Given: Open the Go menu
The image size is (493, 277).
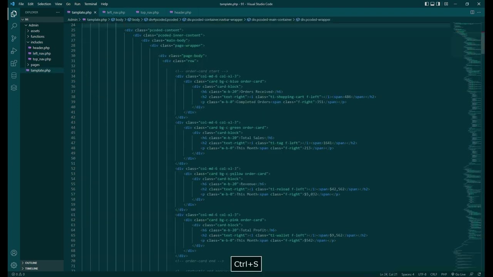Looking at the screenshot, I should tap(68, 4).
